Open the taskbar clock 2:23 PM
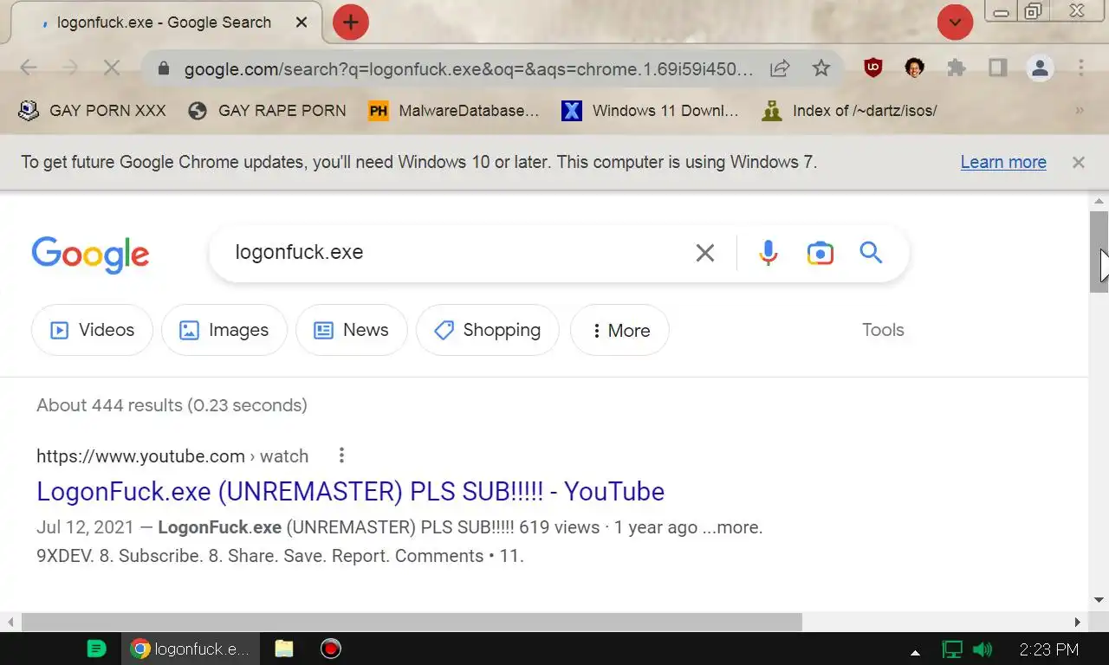The image size is (1109, 665). [1048, 649]
